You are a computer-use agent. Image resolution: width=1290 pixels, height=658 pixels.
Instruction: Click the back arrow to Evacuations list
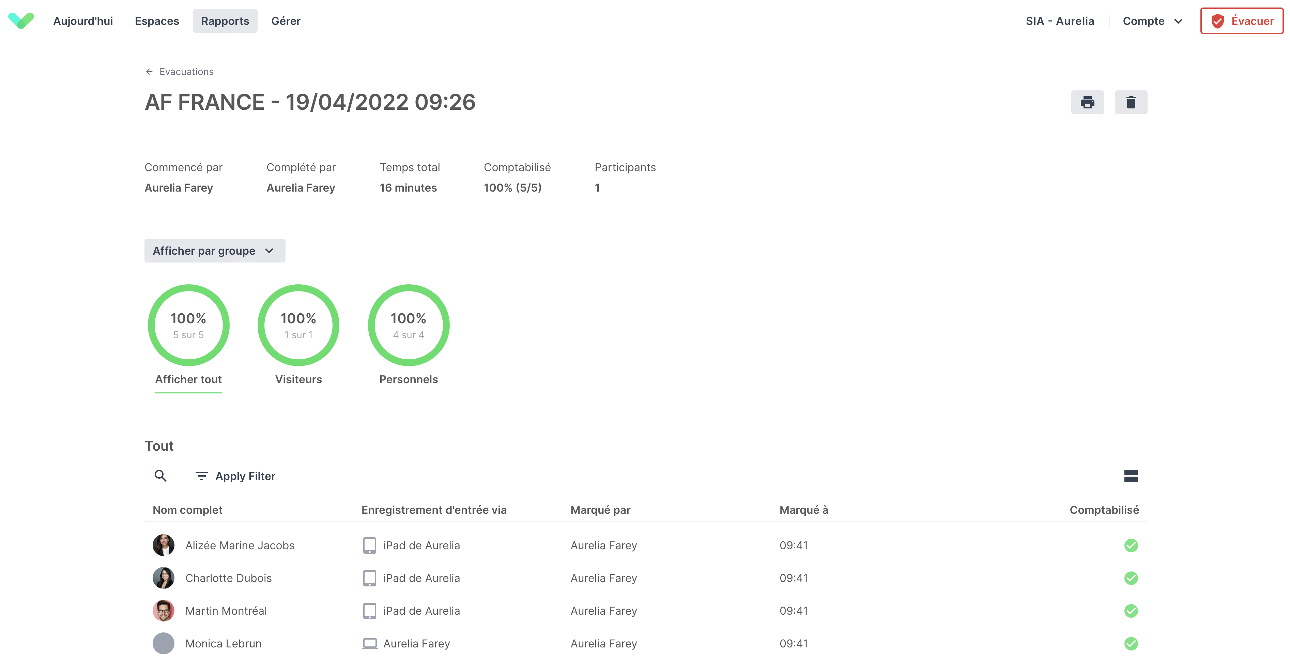[149, 71]
